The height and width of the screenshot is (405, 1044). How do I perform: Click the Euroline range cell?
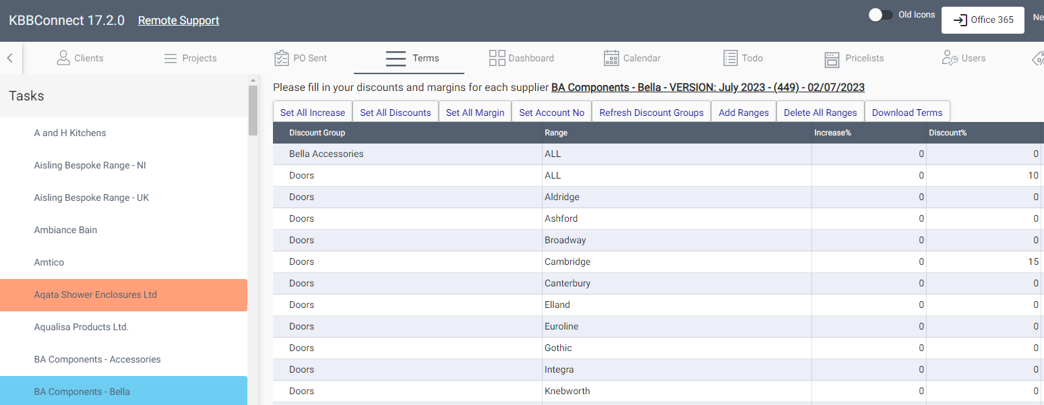677,327
